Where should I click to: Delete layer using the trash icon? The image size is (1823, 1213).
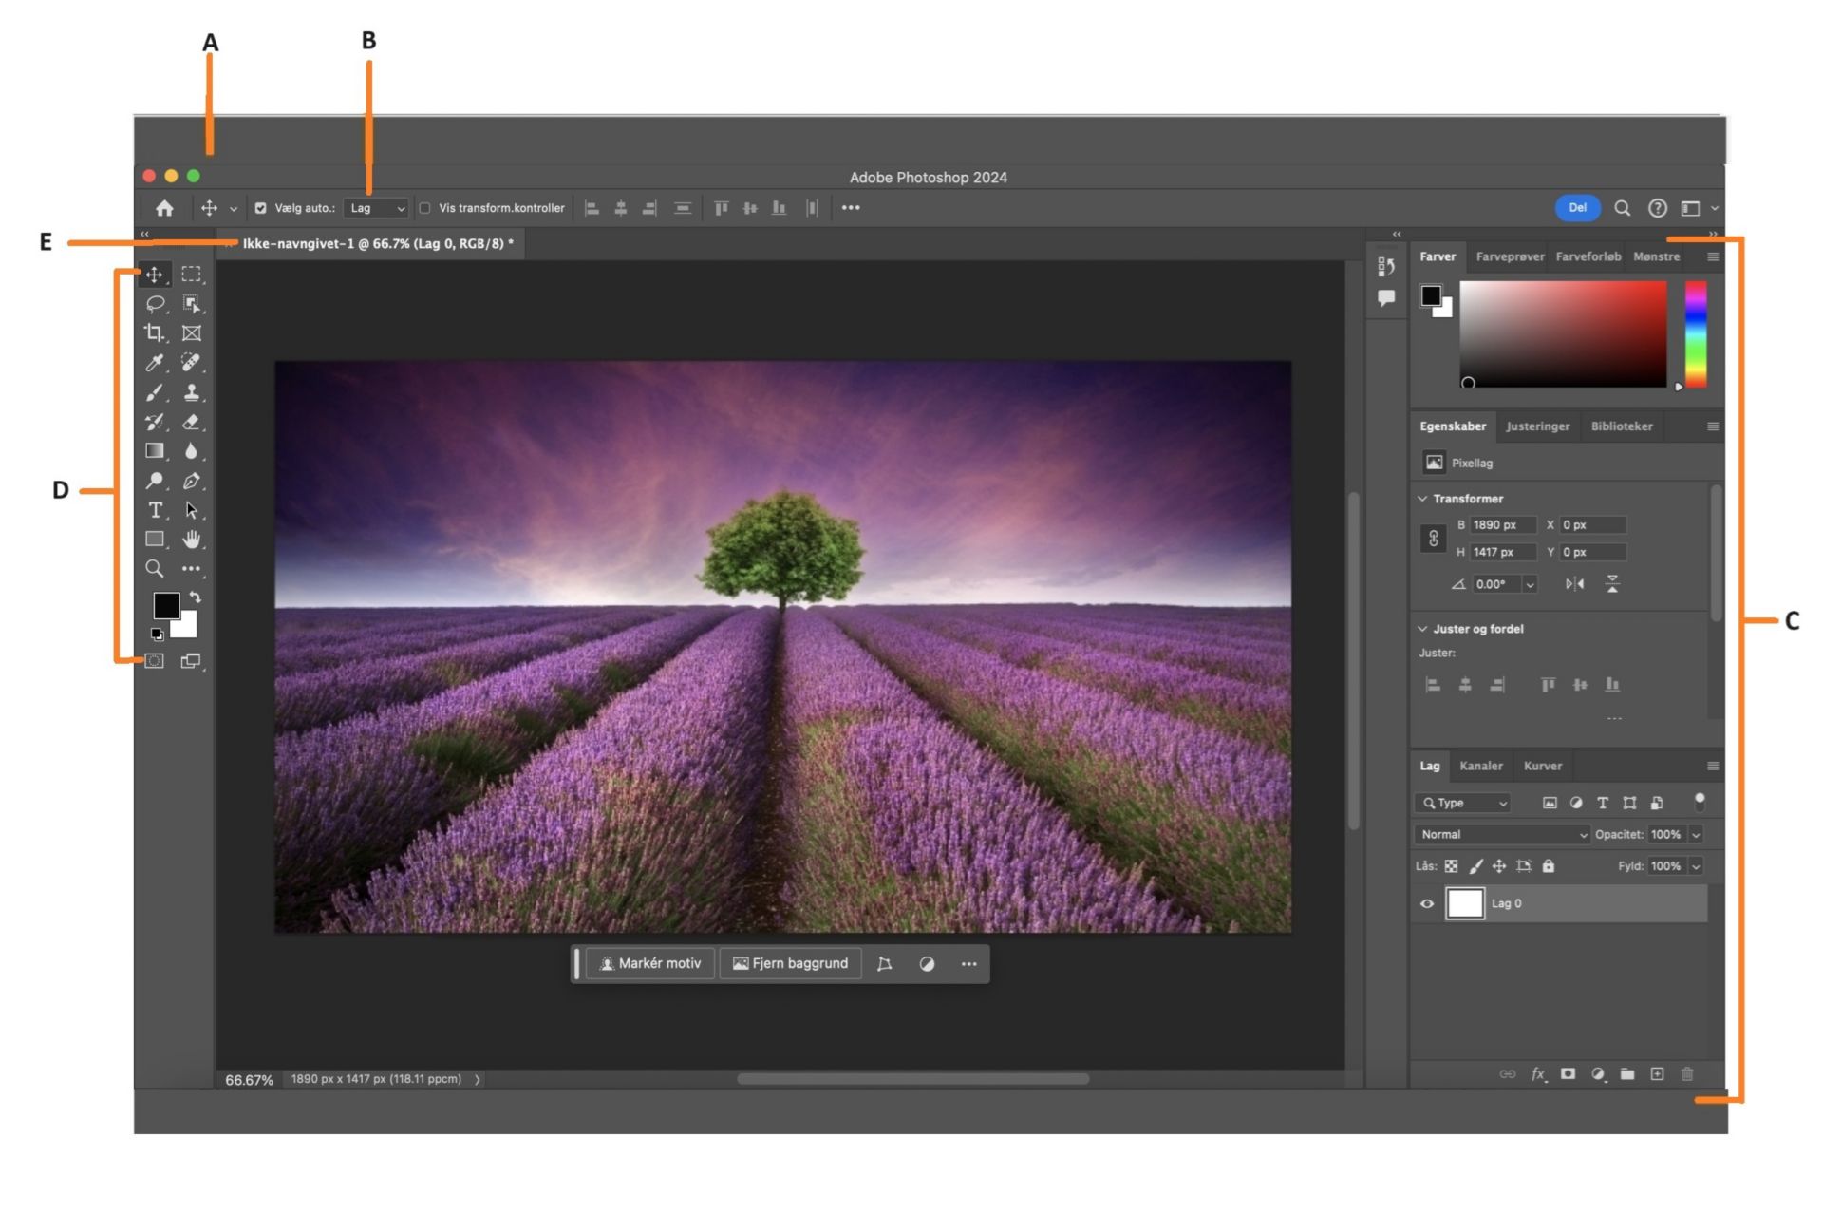(1688, 1074)
